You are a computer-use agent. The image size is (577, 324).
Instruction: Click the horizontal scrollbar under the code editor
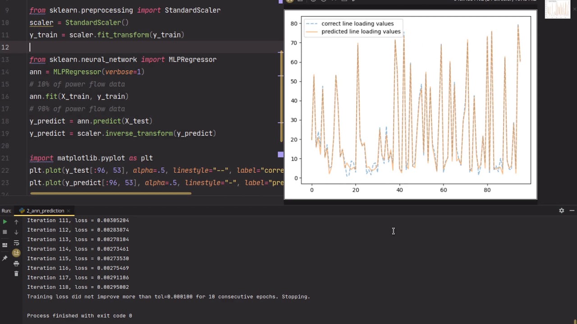[x=111, y=193]
